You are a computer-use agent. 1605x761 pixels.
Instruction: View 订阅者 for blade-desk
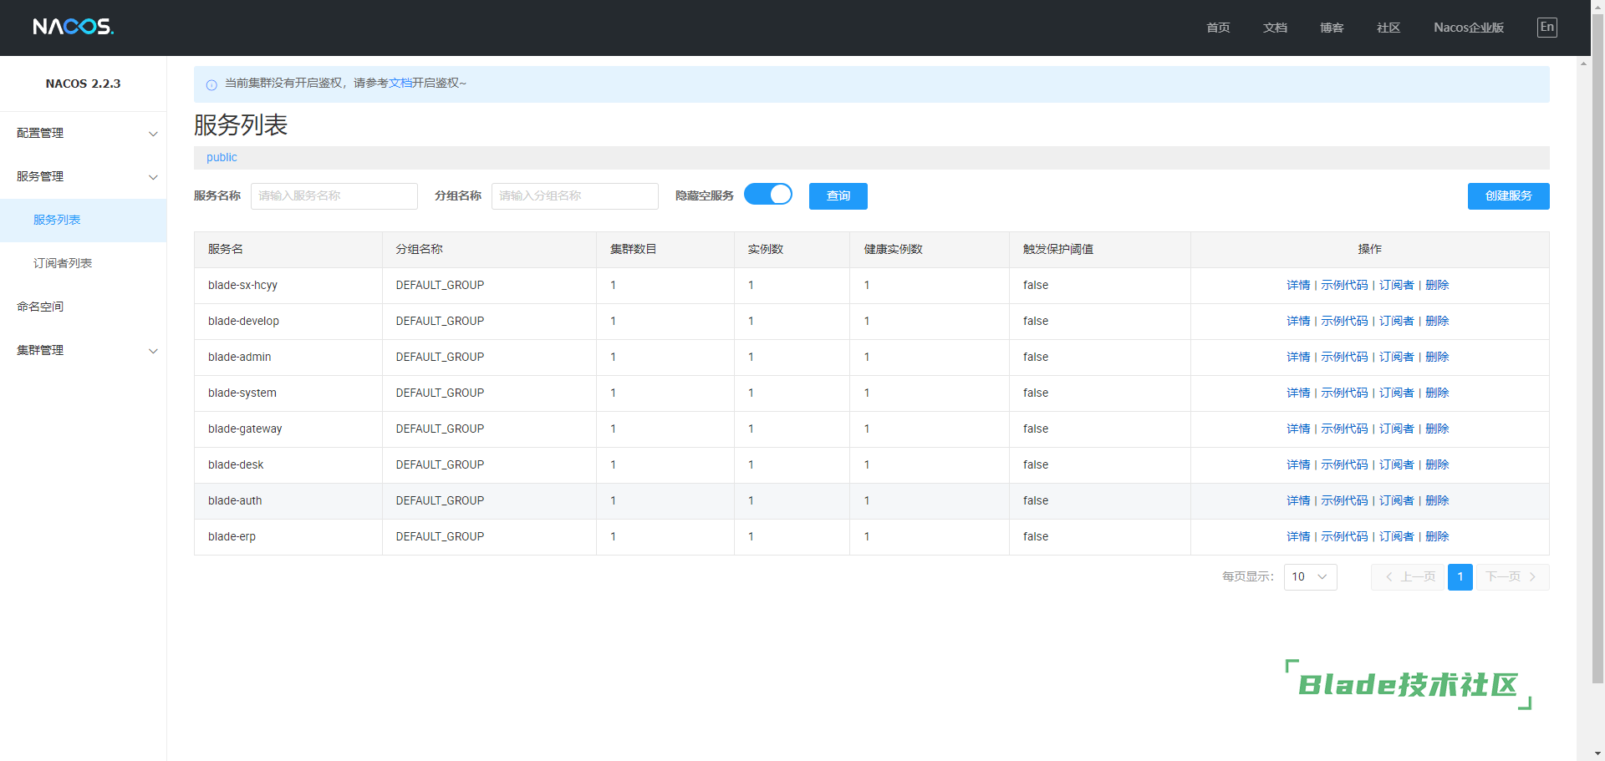coord(1396,465)
